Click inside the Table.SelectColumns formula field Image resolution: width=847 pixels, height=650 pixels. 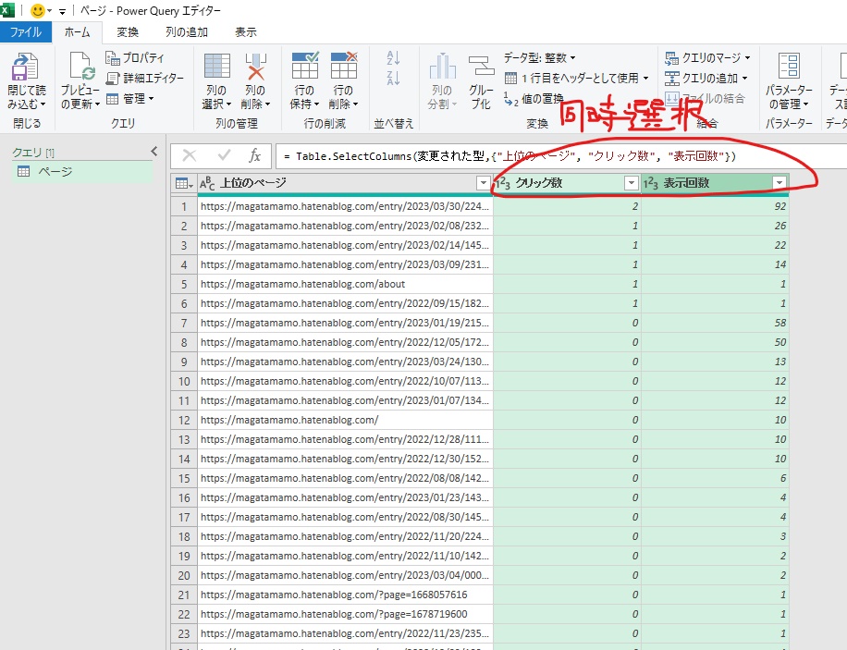[x=560, y=156]
